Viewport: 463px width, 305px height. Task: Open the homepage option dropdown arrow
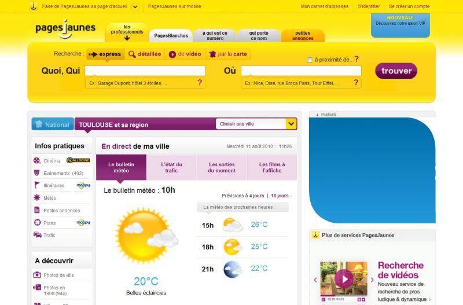pos(135,6)
